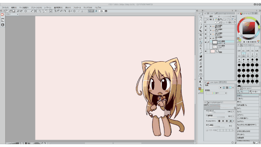Select the highlighted Gペン sub tool entry
Viewport: 261px width, 147px height.
click(248, 95)
